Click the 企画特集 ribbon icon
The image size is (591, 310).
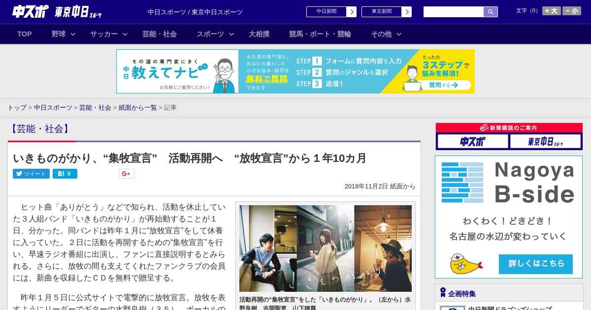click(443, 292)
